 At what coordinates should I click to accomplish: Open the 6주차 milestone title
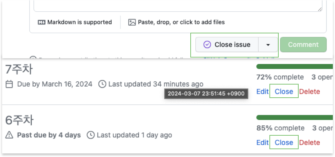pos(19,120)
